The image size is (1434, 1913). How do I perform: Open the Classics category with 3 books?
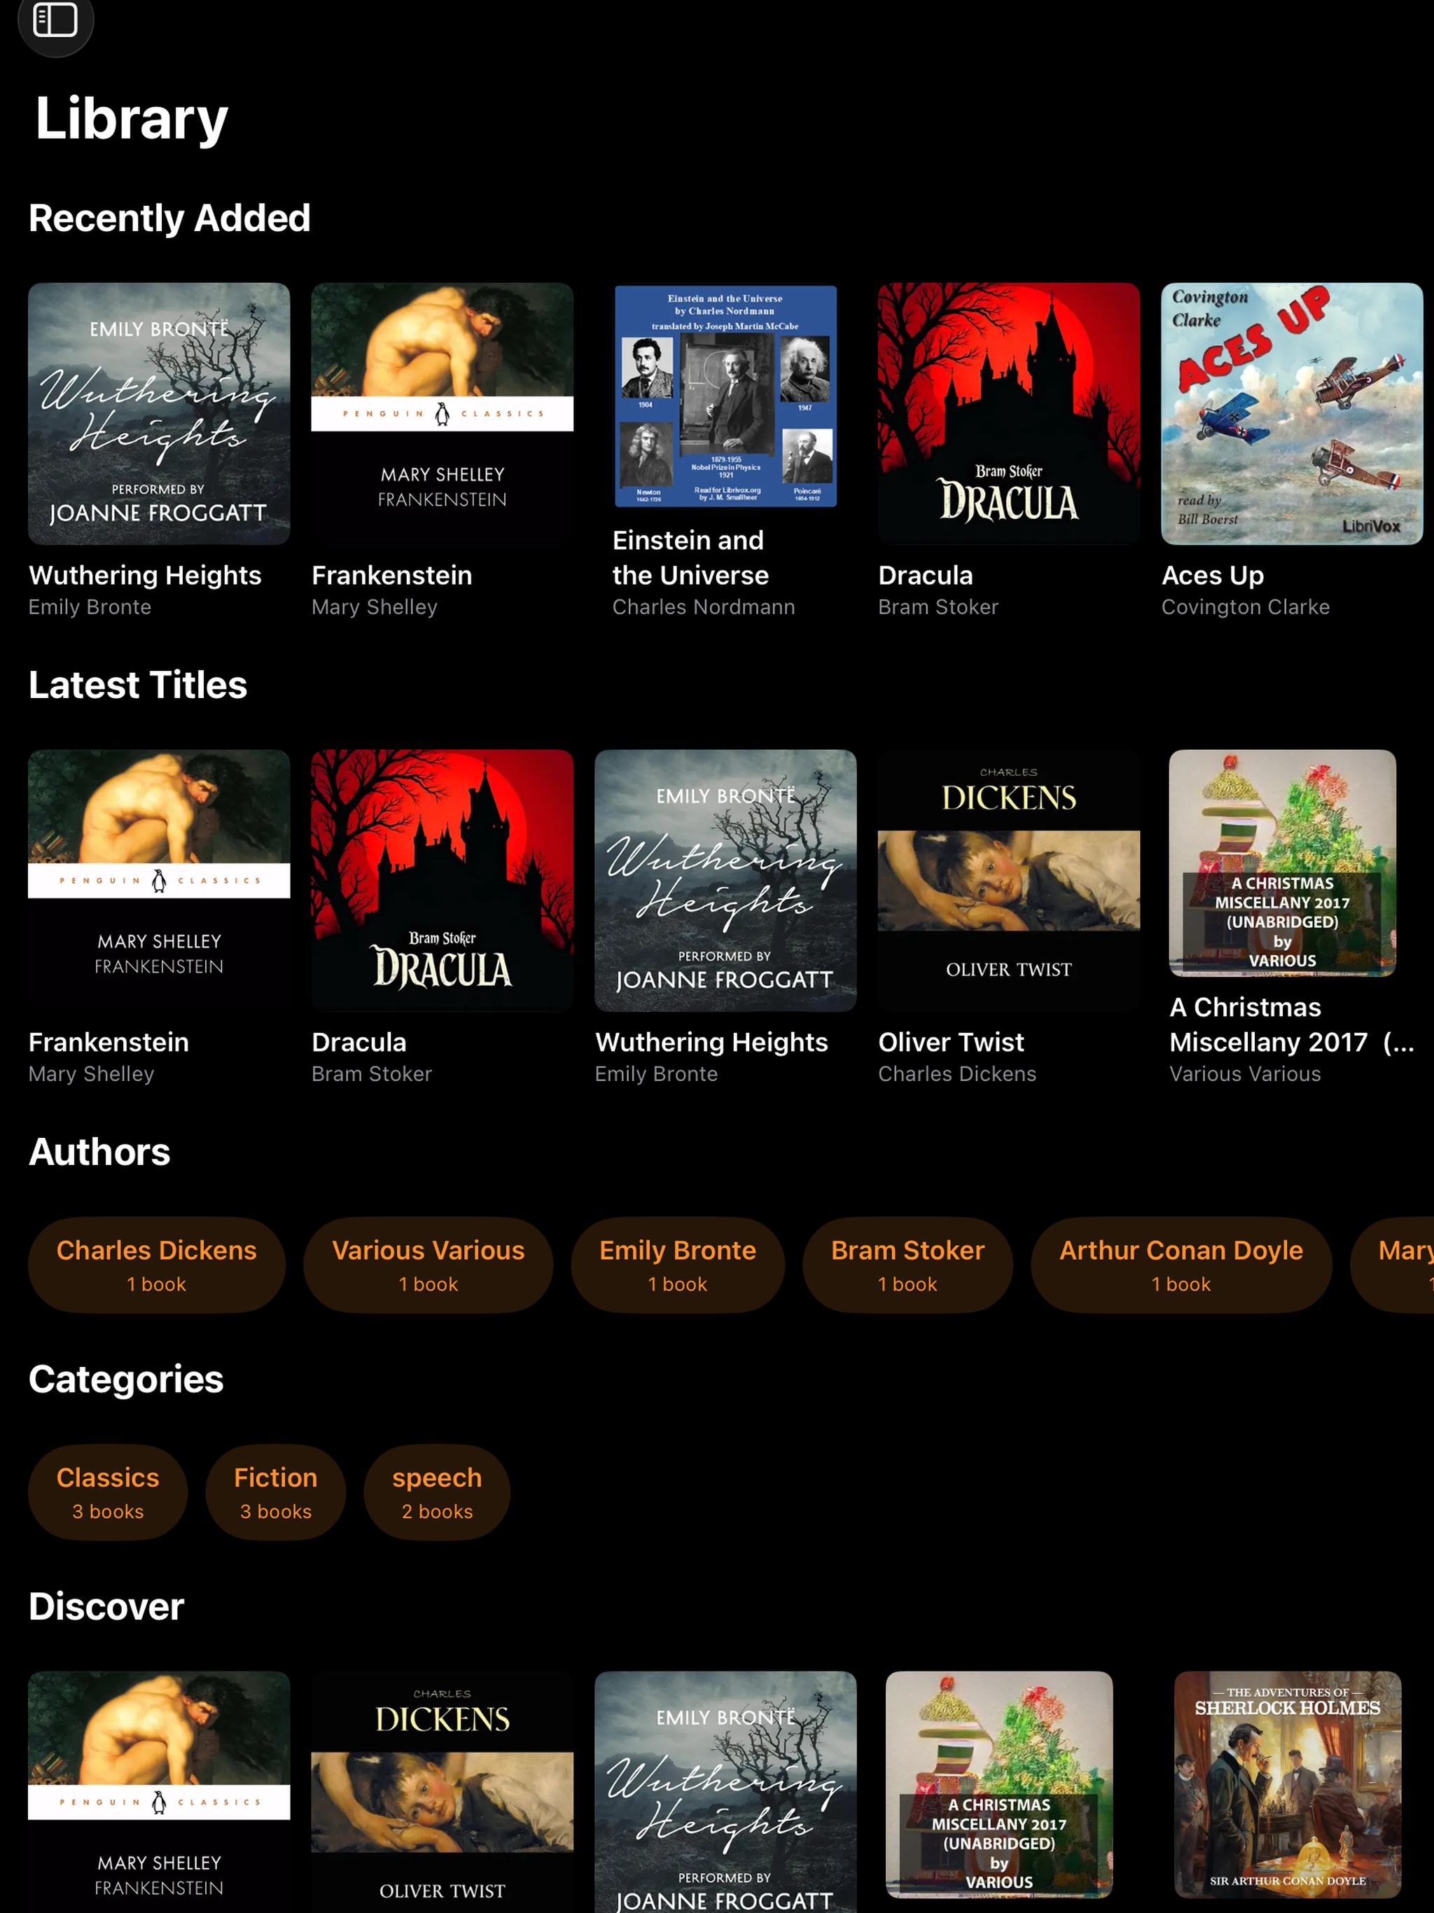(x=108, y=1493)
